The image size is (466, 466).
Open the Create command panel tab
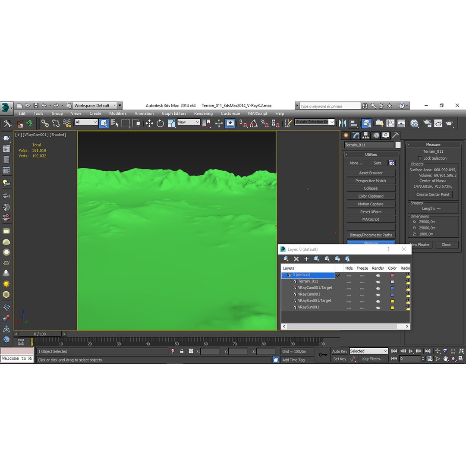point(346,135)
